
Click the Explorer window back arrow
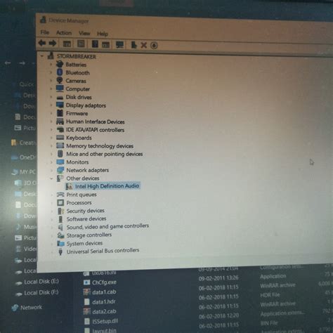coord(8,63)
